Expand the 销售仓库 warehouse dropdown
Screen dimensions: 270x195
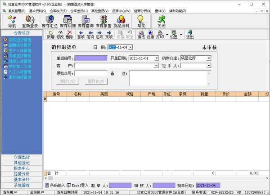pyautogui.click(x=208, y=58)
